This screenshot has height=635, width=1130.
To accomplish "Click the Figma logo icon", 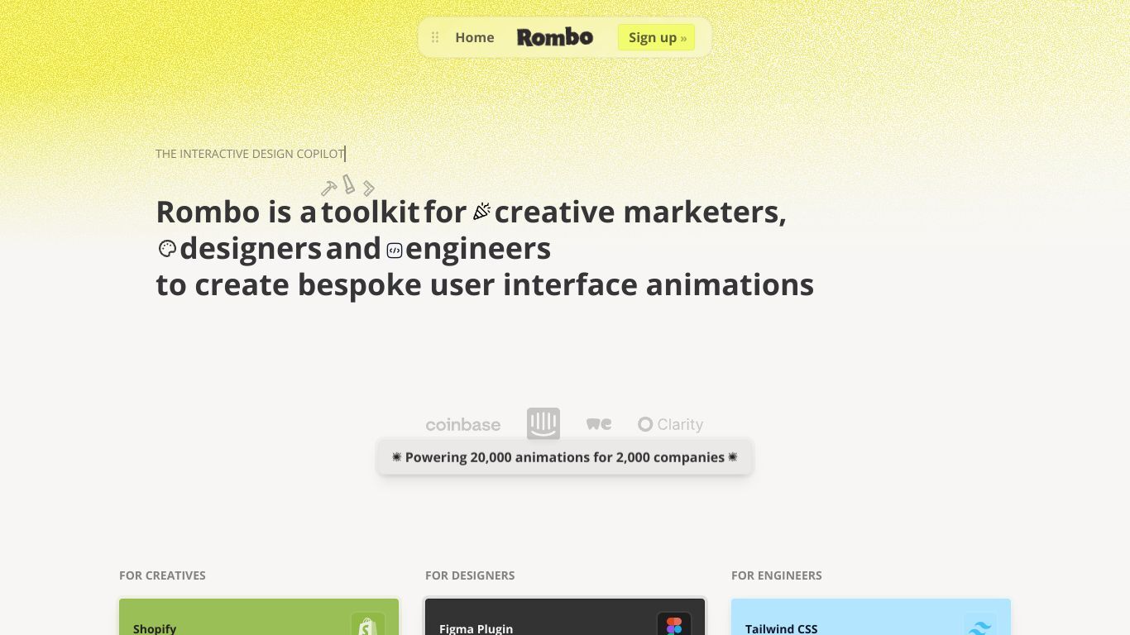I will (x=674, y=626).
